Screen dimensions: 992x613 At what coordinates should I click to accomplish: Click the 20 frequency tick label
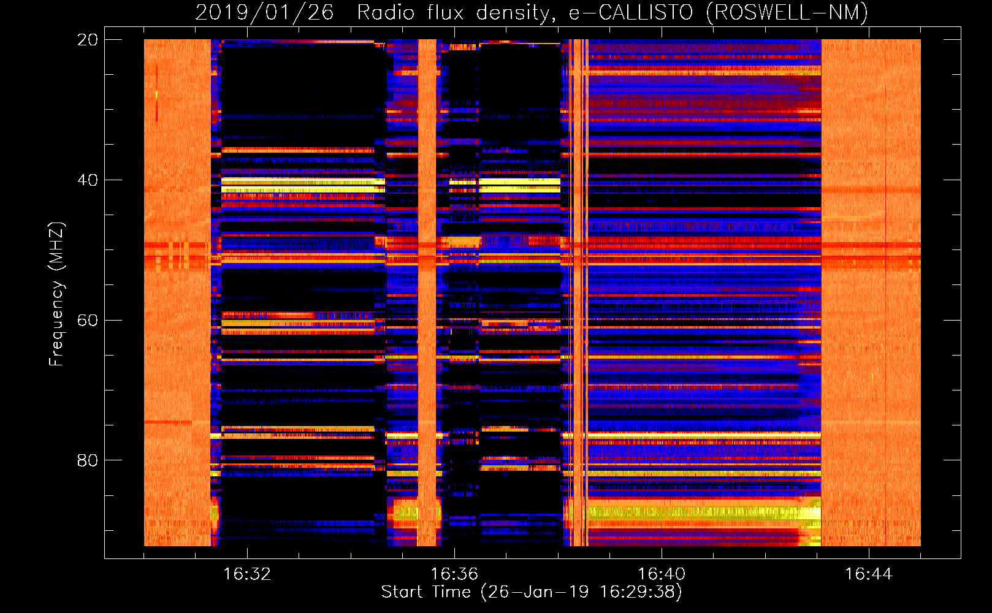(x=87, y=40)
